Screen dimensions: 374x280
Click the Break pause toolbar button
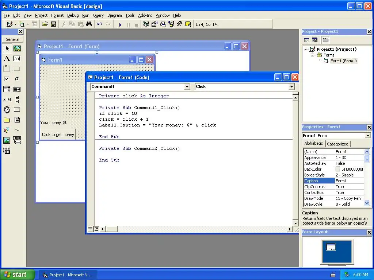pos(129,24)
